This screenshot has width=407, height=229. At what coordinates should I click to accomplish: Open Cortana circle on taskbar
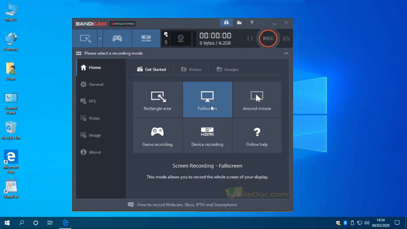(x=36, y=223)
